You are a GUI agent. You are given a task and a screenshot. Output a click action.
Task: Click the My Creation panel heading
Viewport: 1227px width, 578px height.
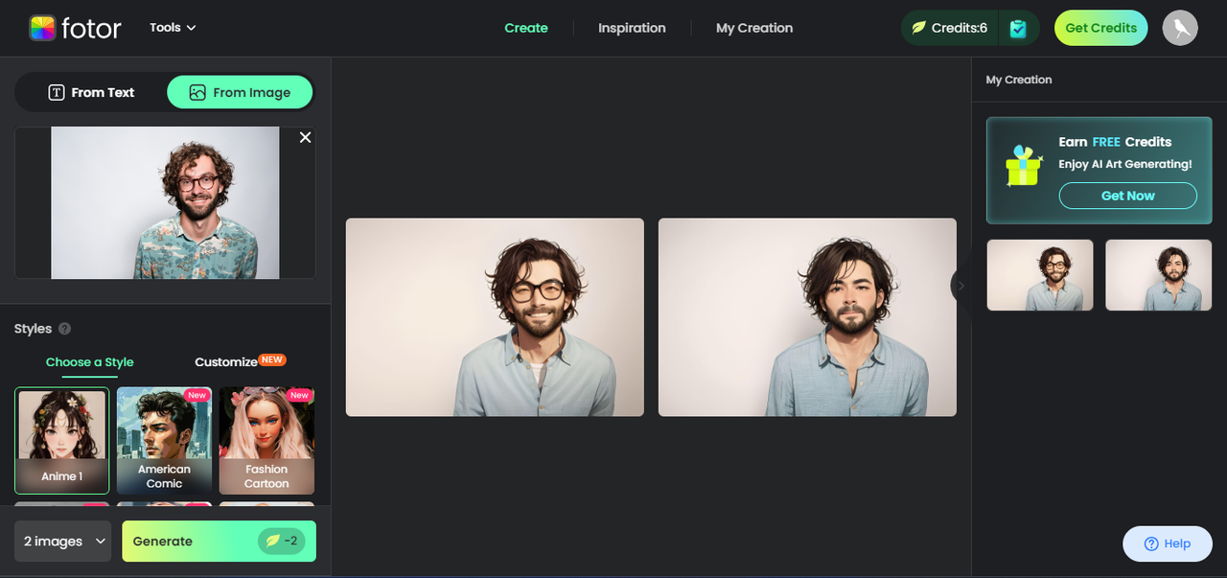point(1019,80)
